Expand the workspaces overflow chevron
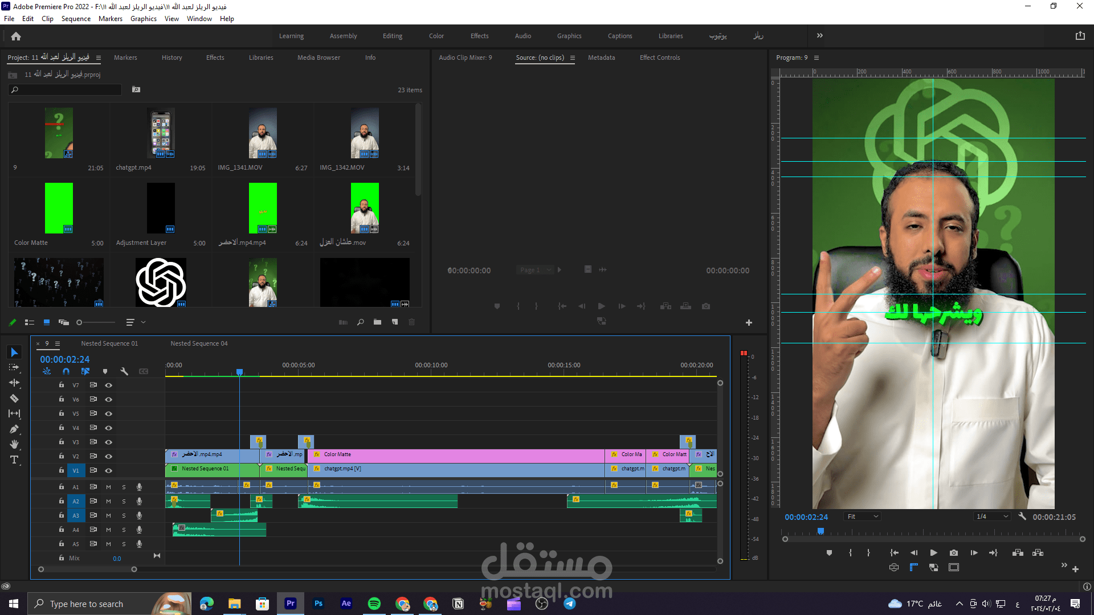The width and height of the screenshot is (1094, 615). coord(819,35)
